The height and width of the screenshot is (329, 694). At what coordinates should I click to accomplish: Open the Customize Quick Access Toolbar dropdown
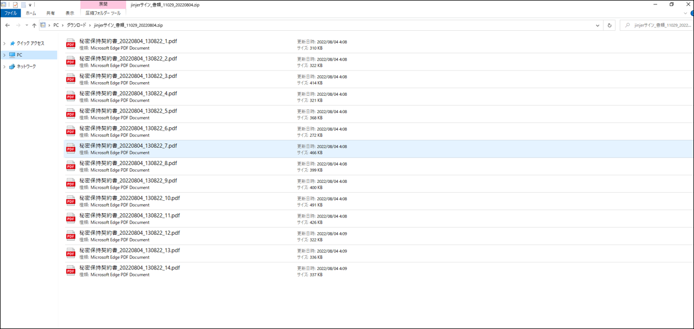tap(30, 5)
